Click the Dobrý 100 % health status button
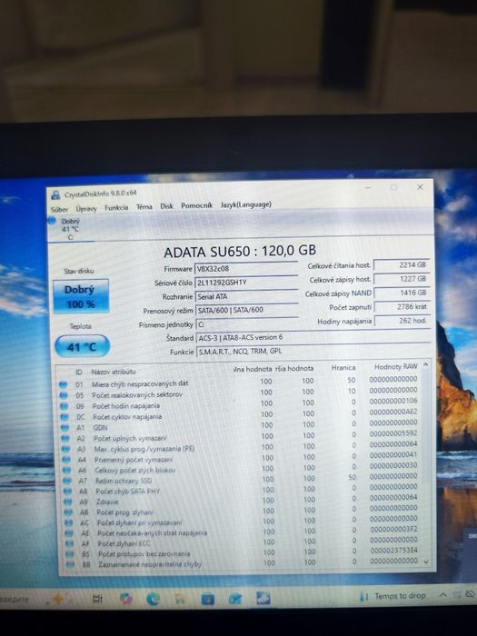 click(81, 296)
